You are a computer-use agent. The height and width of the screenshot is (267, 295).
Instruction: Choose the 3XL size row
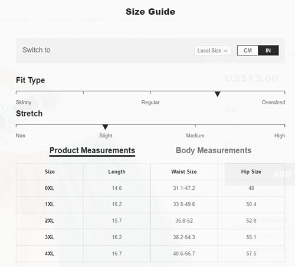[x=150, y=237]
